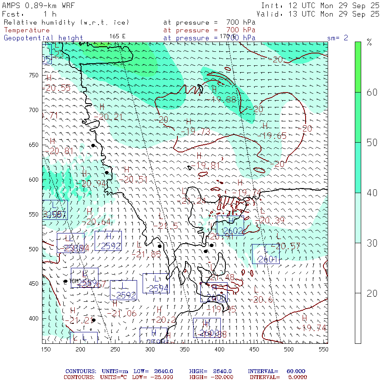Click the 'Fcst: 1 h' forecast hour text
The image size is (382, 382).
pos(29,14)
